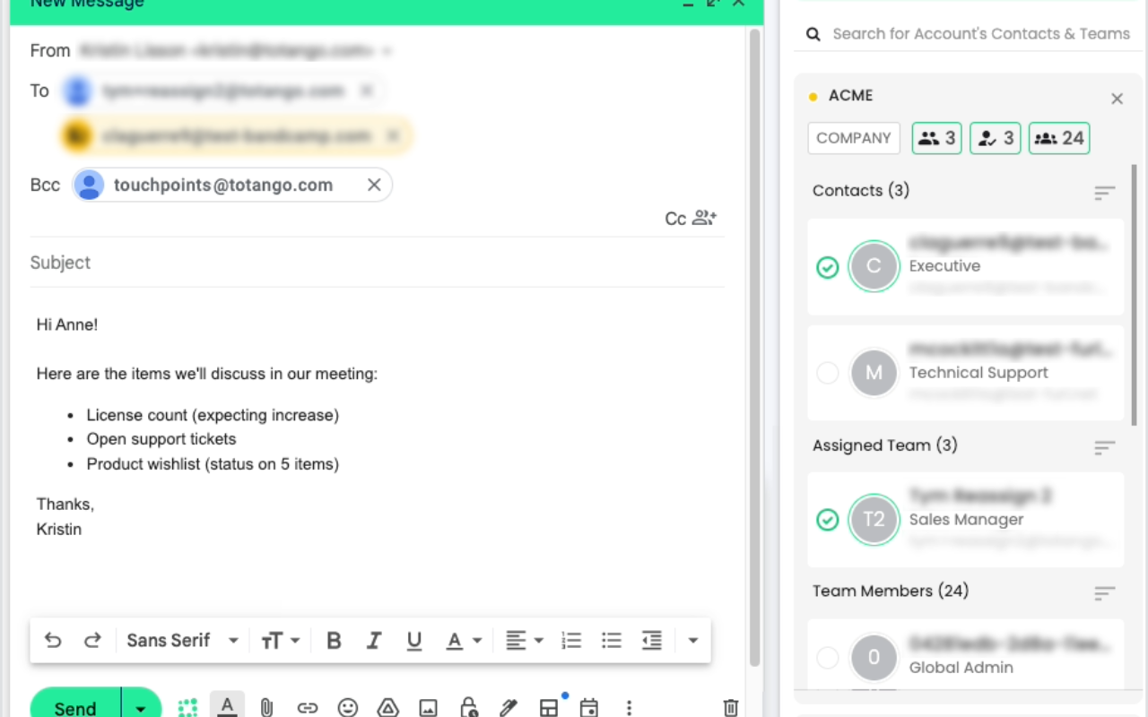
Task: Undo the last edit in formatting toolbar
Action: (53, 640)
